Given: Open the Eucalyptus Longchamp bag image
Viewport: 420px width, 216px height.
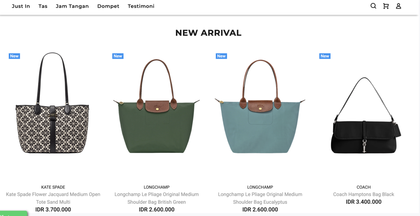Looking at the screenshot, I should pyautogui.click(x=260, y=106).
